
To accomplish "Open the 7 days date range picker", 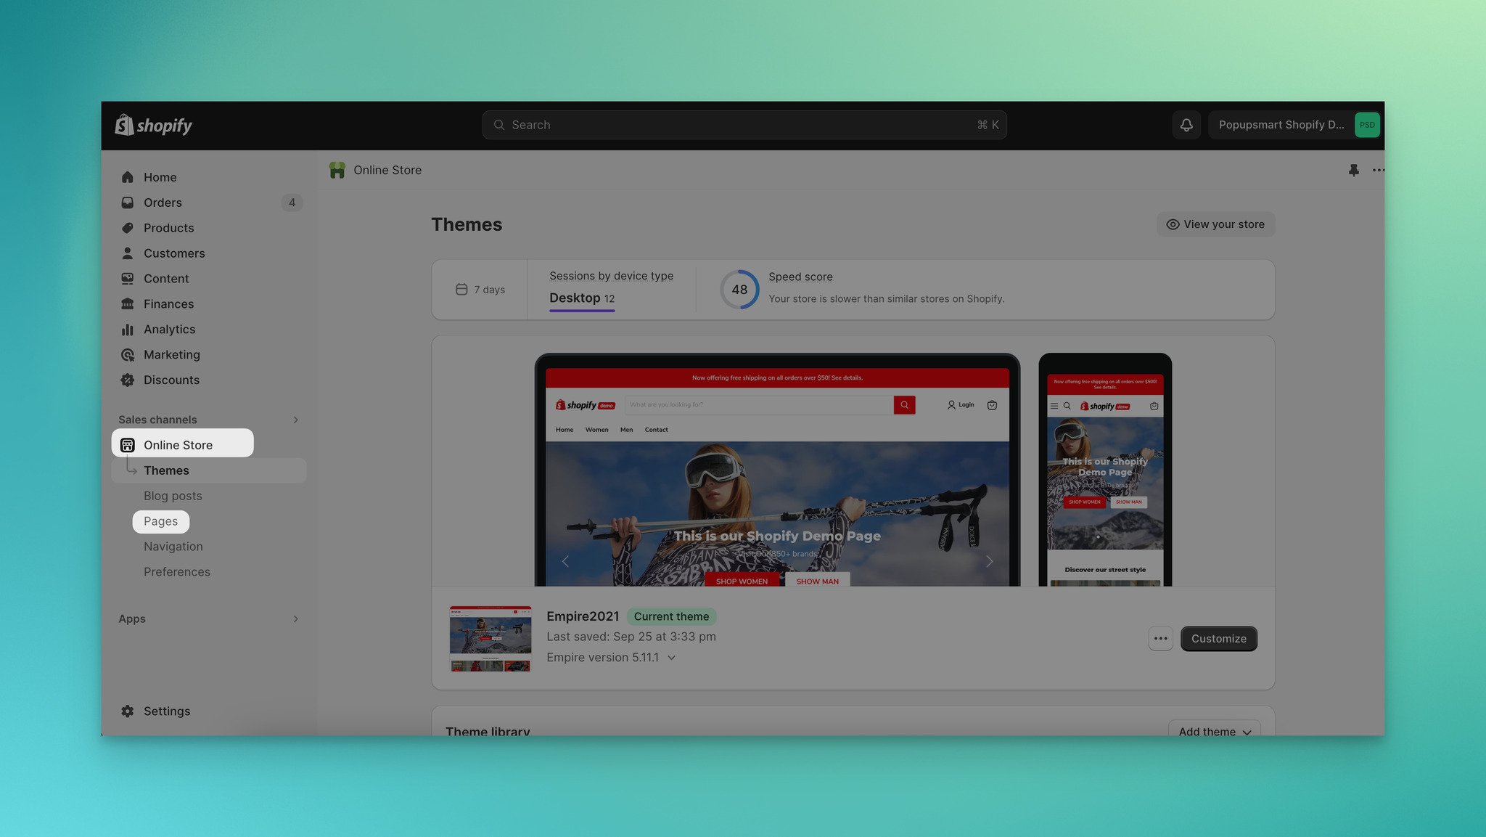I will pyautogui.click(x=480, y=290).
